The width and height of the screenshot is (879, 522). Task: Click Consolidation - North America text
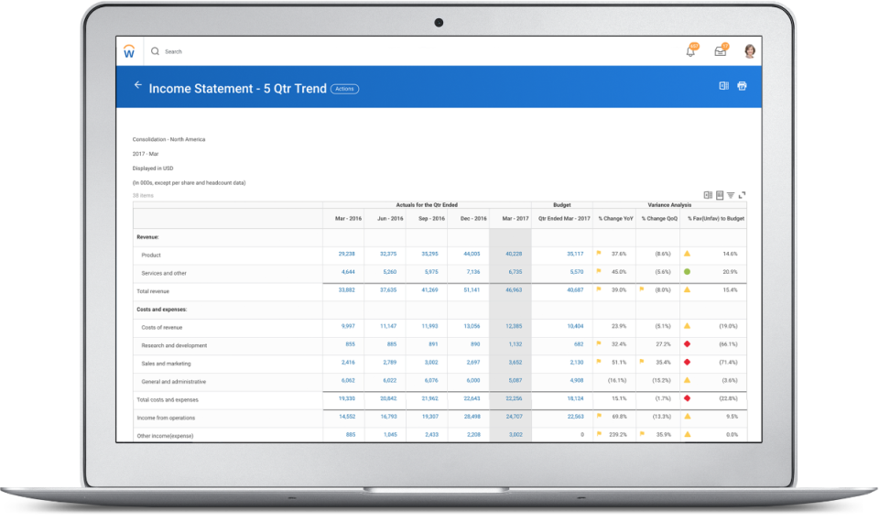tap(168, 139)
